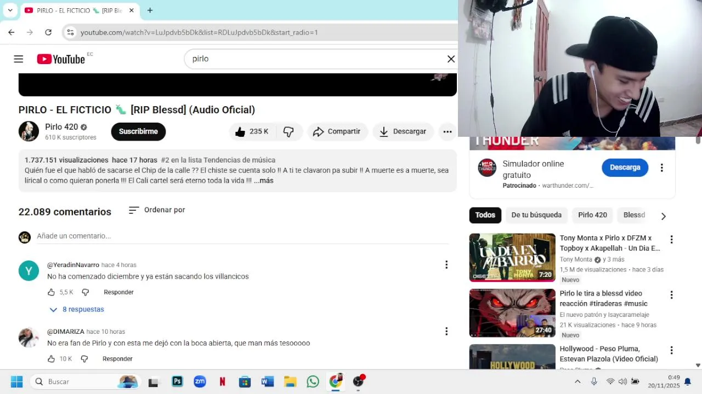Dislike the video with thumbs down
Viewport: 702px width, 394px height.
click(288, 131)
